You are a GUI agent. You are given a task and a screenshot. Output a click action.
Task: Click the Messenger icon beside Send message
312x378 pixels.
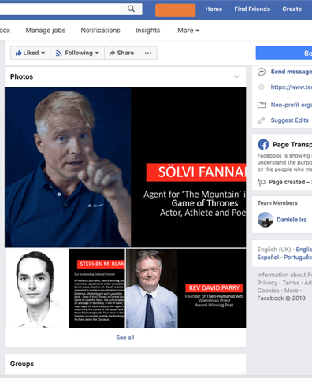tap(262, 72)
